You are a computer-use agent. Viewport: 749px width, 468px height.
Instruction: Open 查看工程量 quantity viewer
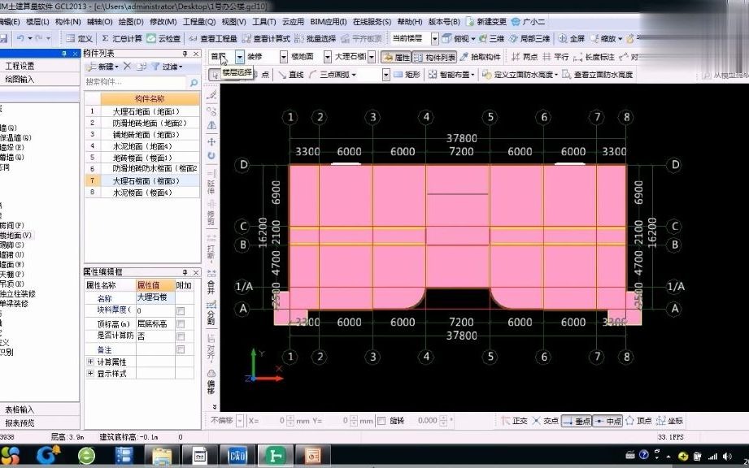(213, 39)
